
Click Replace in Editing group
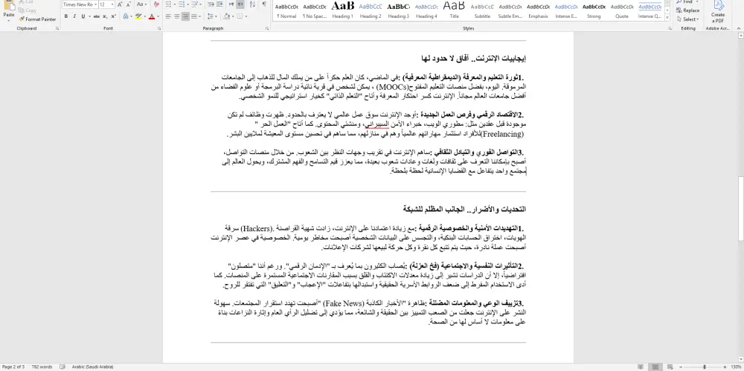click(688, 10)
